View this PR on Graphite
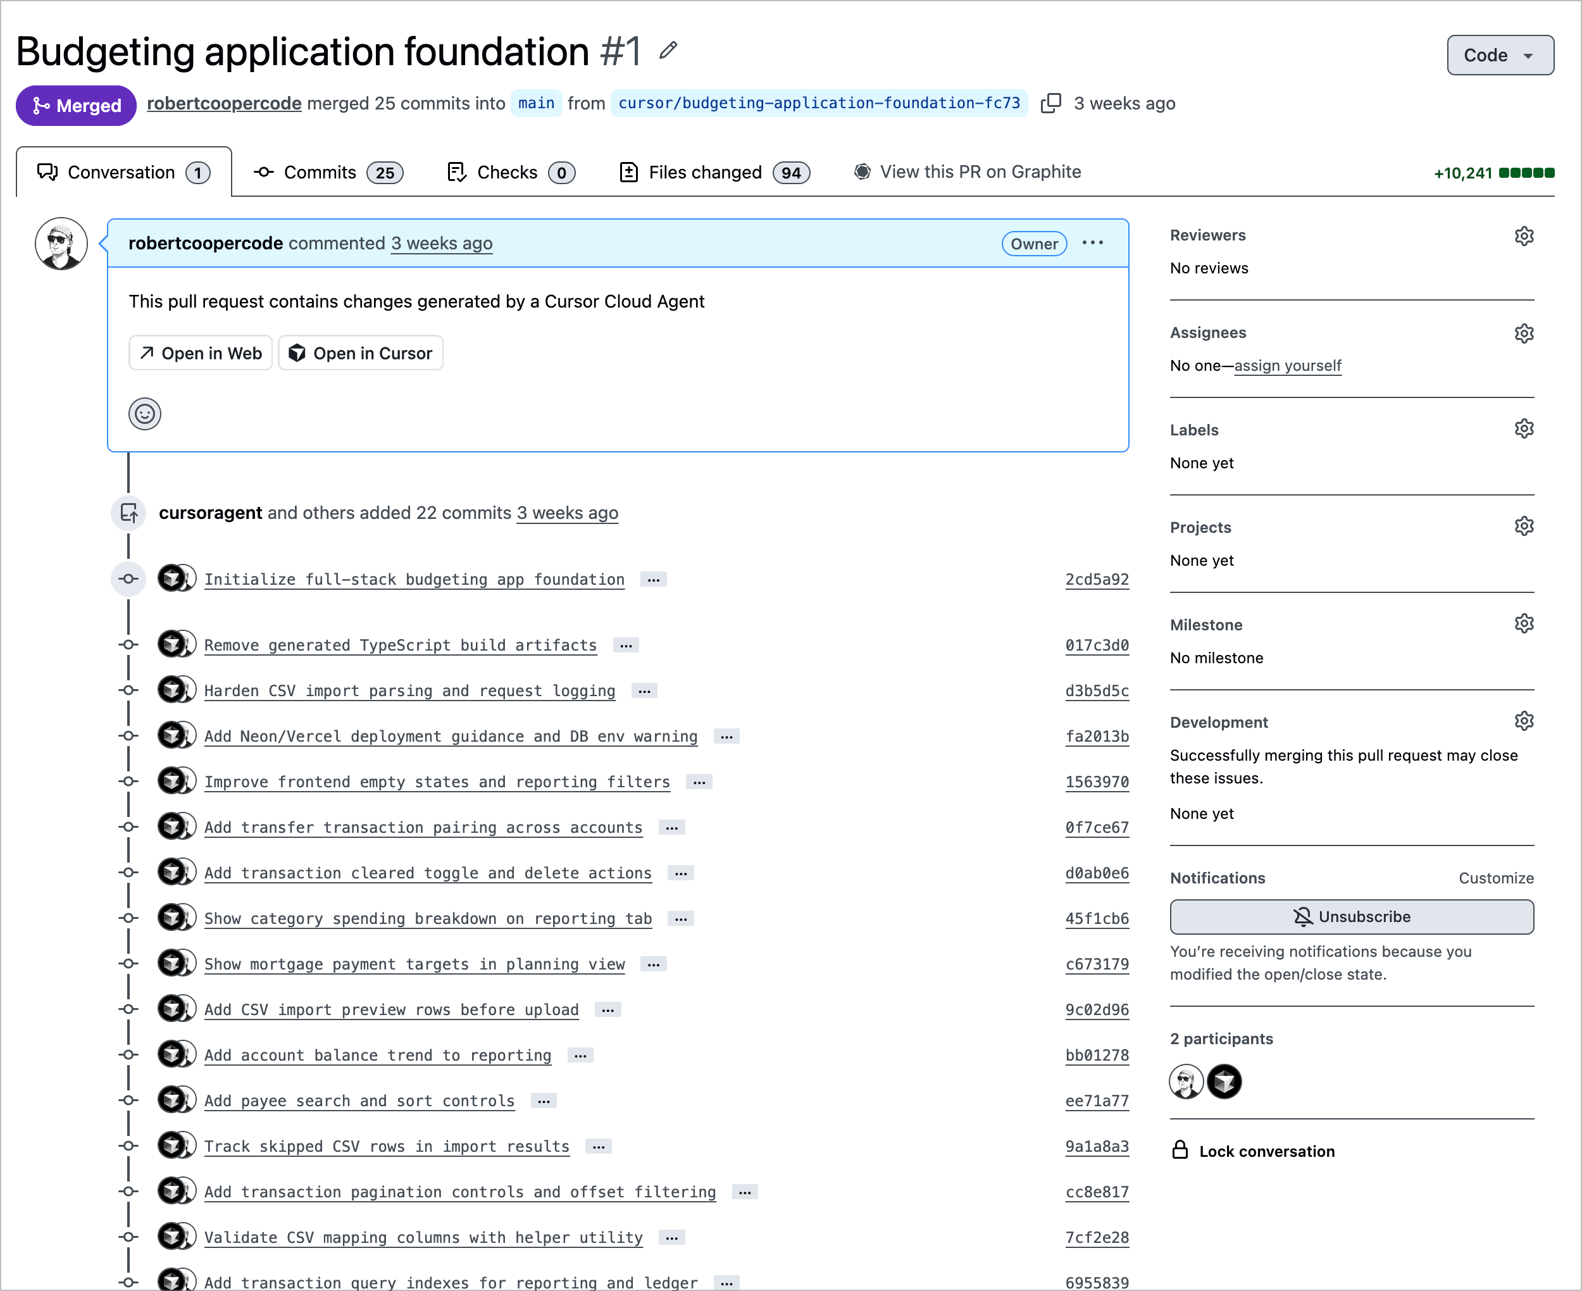 [x=981, y=172]
